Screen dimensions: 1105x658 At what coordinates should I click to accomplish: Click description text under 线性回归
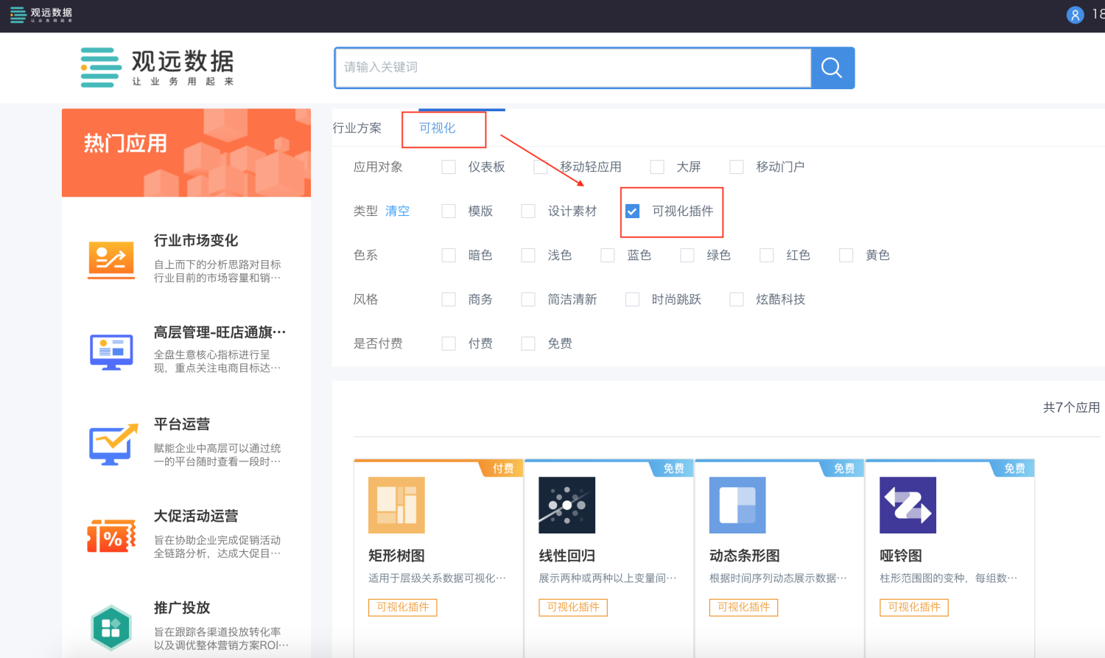(x=608, y=578)
